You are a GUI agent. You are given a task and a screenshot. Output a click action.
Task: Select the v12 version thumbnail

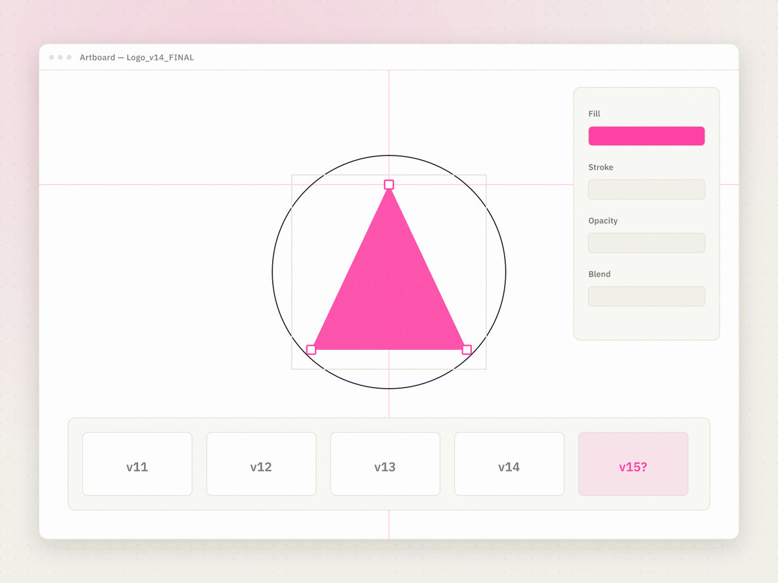261,464
